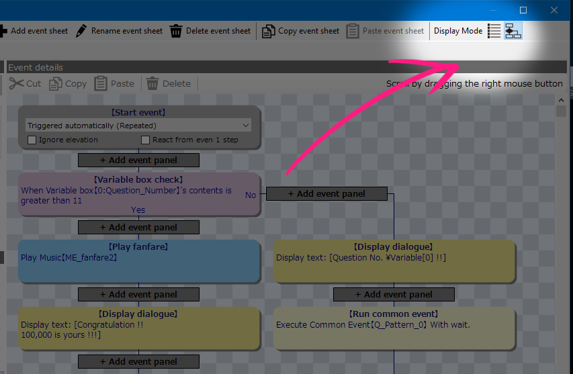Click the Copy event sheet label
This screenshot has width=573, height=374.
tap(308, 31)
